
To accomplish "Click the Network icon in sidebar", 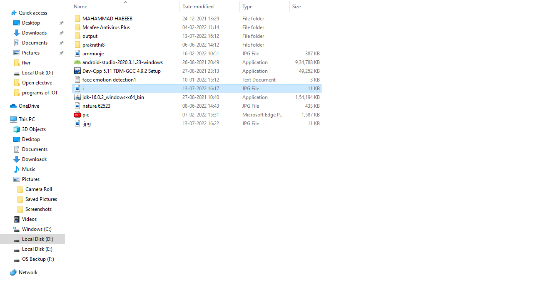I will (x=13, y=272).
